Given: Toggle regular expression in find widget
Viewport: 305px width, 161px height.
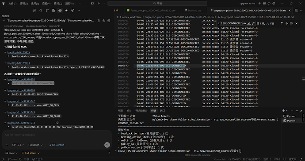Looking at the screenshot, I should [x=253, y=23].
